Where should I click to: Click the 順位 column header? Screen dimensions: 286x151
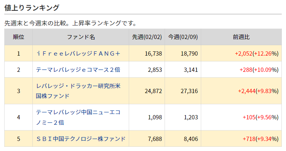coord(19,37)
